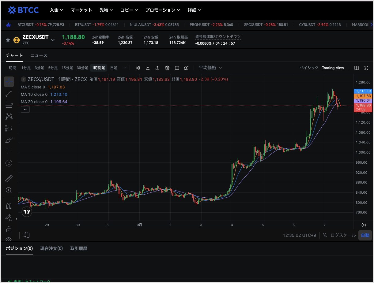Click BTCUSDT in ticker bar
The height and width of the screenshot is (283, 374).
[25, 25]
